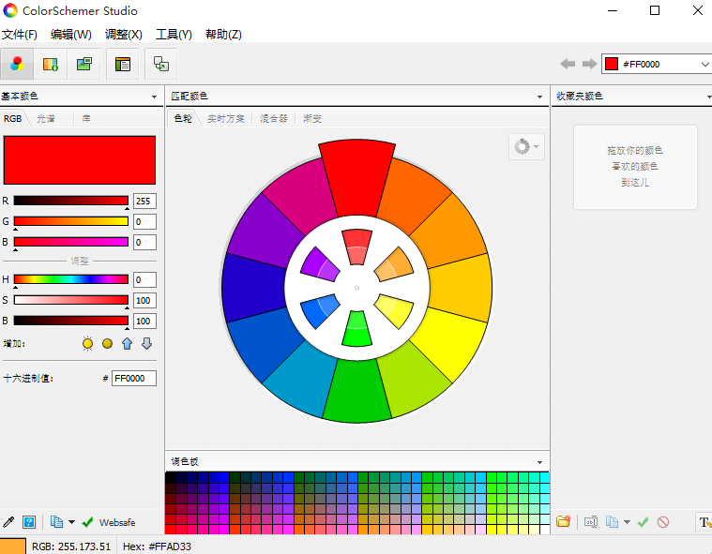Click the sun icon to brighten color
This screenshot has width=712, height=554.
(x=88, y=344)
